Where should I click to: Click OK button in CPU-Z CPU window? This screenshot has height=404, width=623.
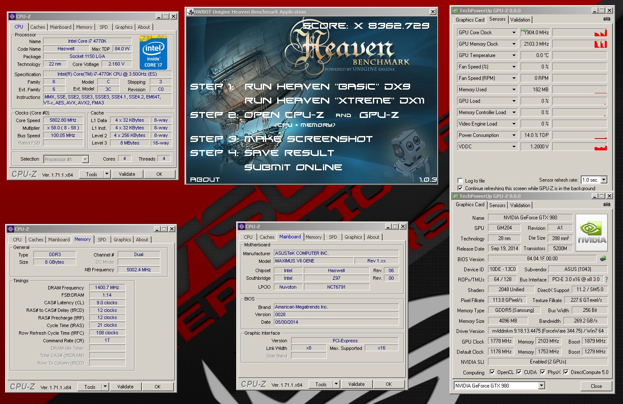point(159,174)
